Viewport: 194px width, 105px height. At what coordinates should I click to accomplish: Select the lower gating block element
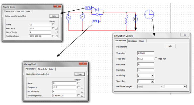(x=95, y=21)
